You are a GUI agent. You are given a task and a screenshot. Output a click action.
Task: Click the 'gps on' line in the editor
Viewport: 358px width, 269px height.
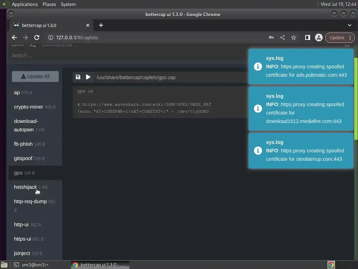click(x=85, y=91)
